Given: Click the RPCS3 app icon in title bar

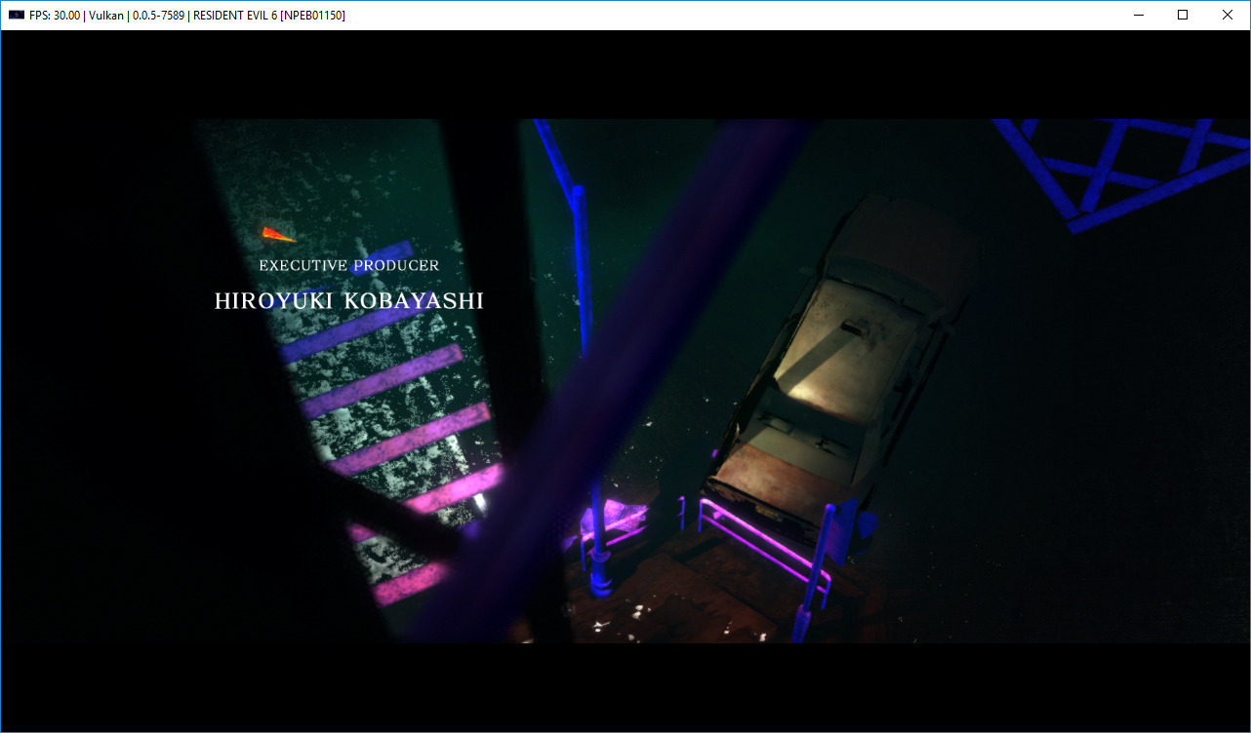Looking at the screenshot, I should 16,16.
